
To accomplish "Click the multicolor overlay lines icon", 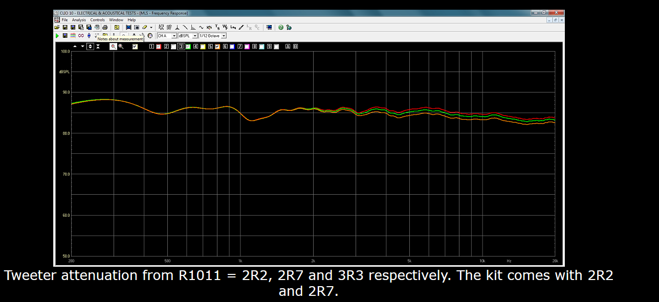I will click(72, 36).
